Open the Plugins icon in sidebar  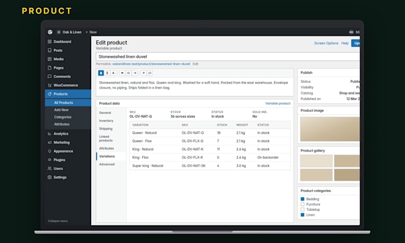pyautogui.click(x=49, y=160)
